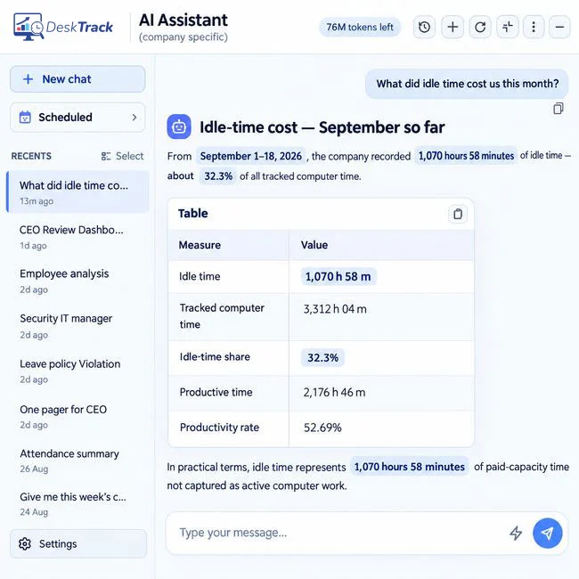Open 'Give me this week's c...' chat
The height and width of the screenshot is (579, 579).
[77, 503]
